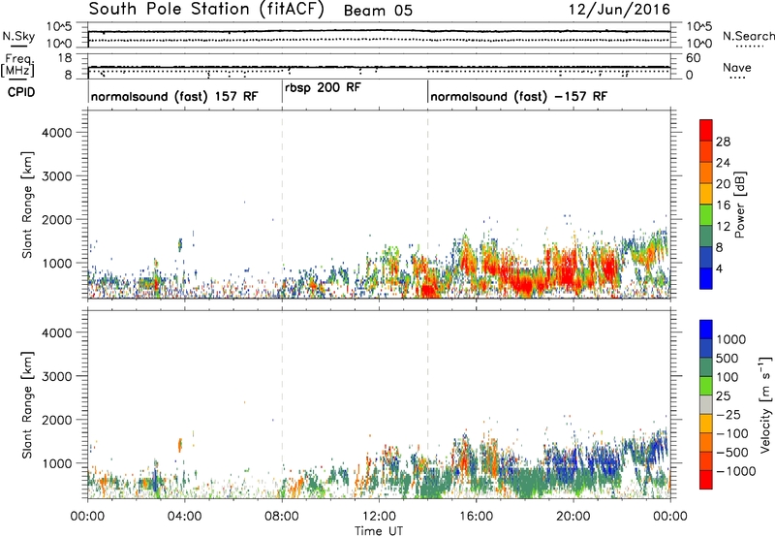Screen dimensions: 775x537
Task: Click the '08:00' time axis tick label
Action: 282,517
